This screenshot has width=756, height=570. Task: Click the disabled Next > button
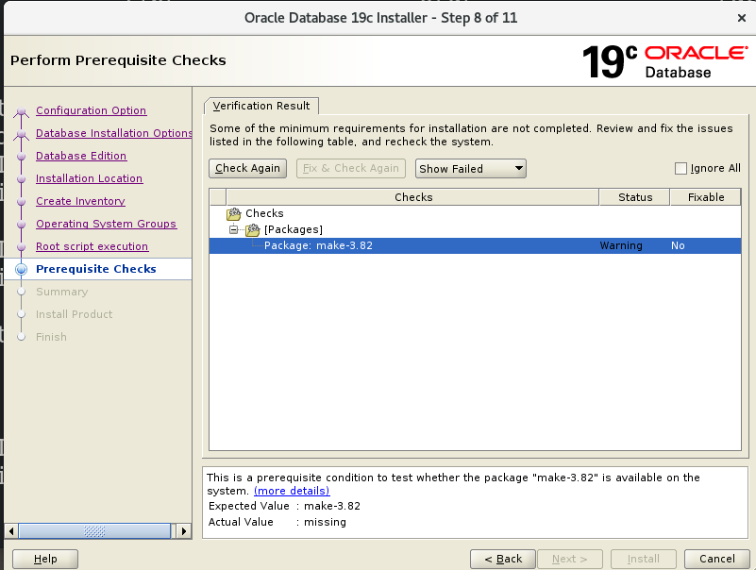(570, 559)
